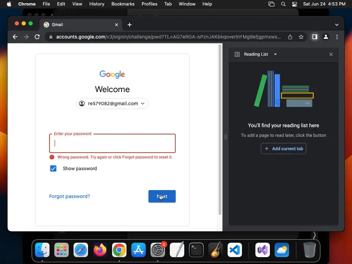352x264 pixels.
Task: Bookmark this page with the star icon
Action: tap(301, 37)
